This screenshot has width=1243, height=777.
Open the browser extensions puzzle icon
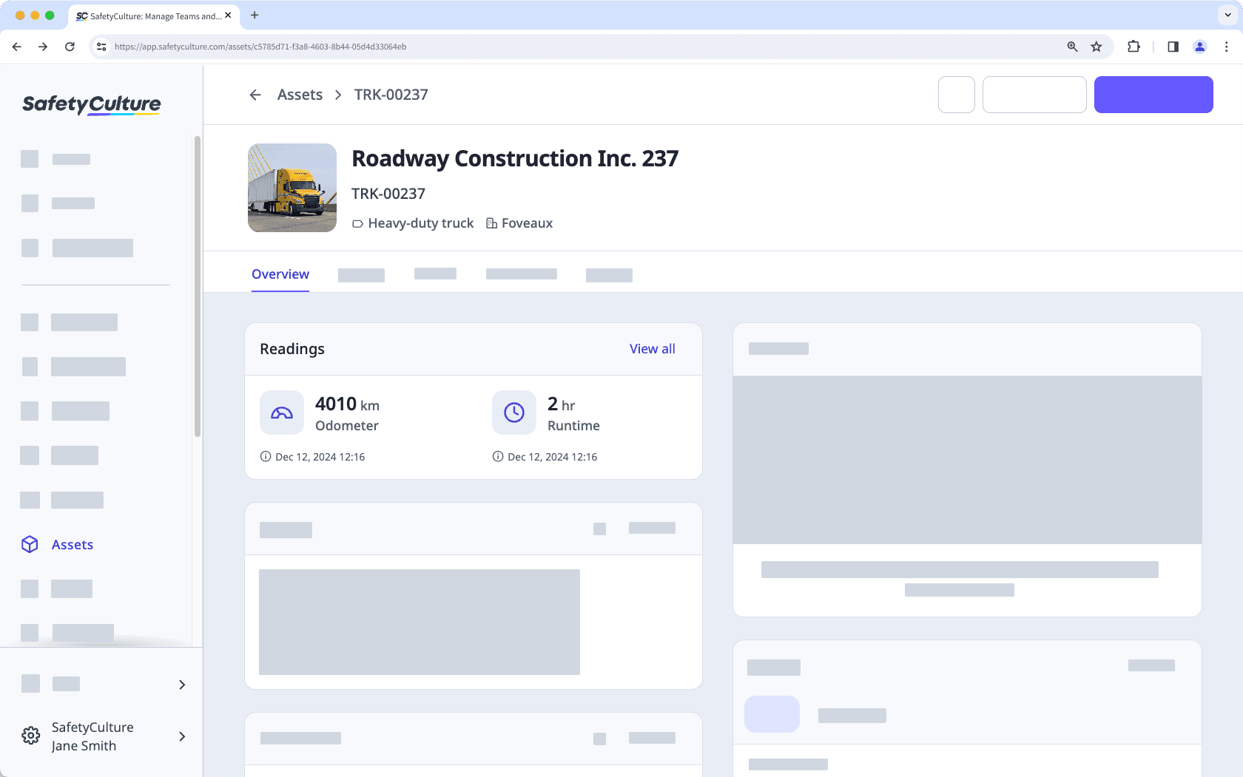pos(1133,47)
